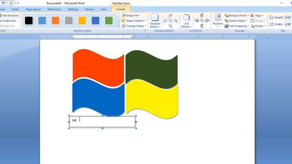
Task: Select the blue wavy shape
Action: pyautogui.click(x=98, y=97)
